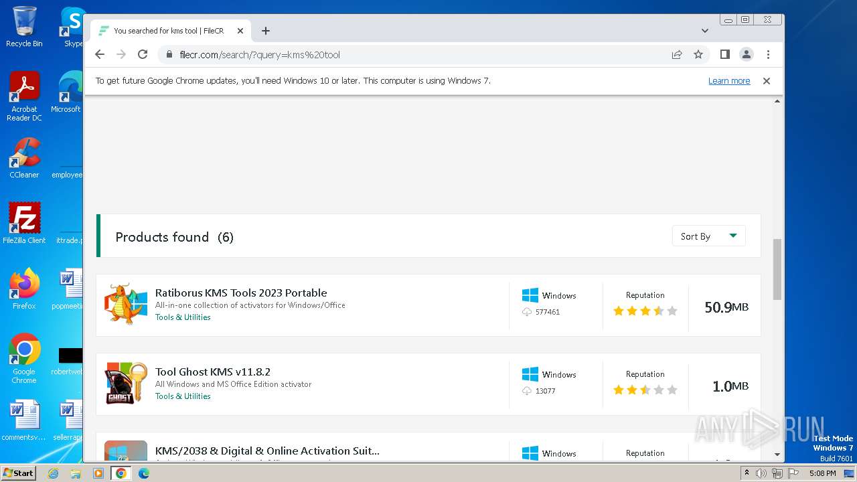Go back to the previous page
Viewport: 857px width, 482px height.
point(100,54)
